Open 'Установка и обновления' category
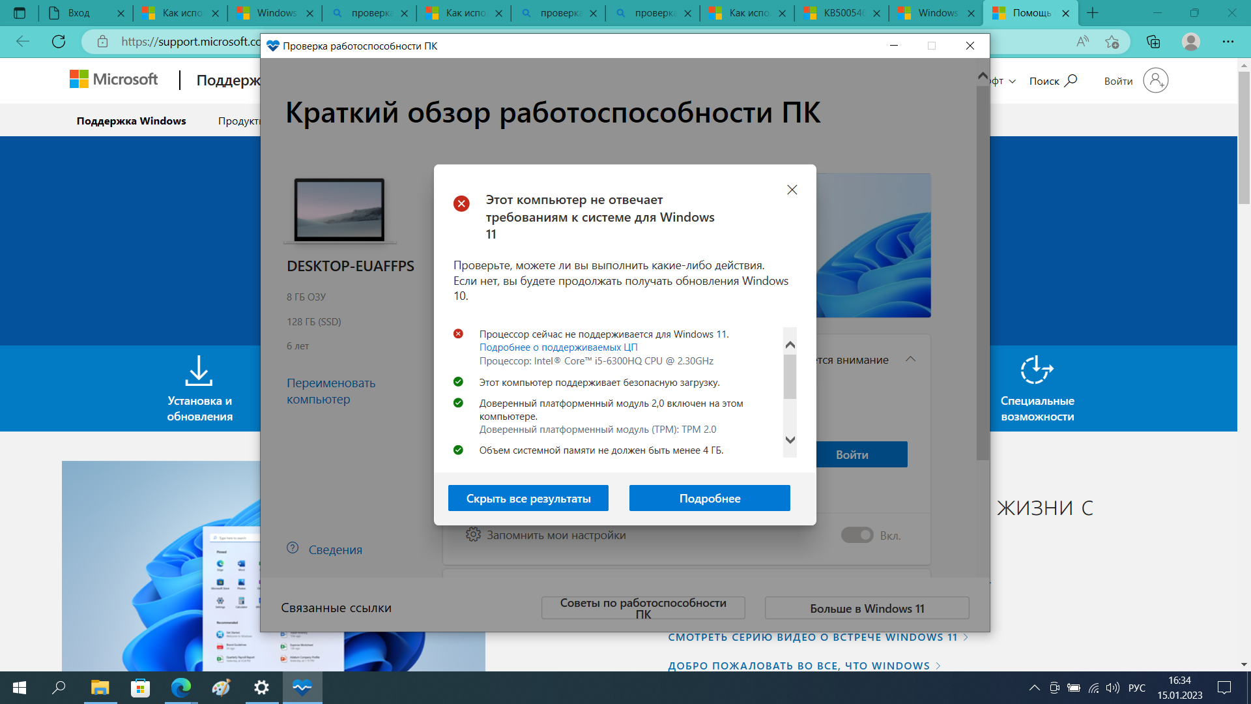The width and height of the screenshot is (1251, 704). click(199, 389)
